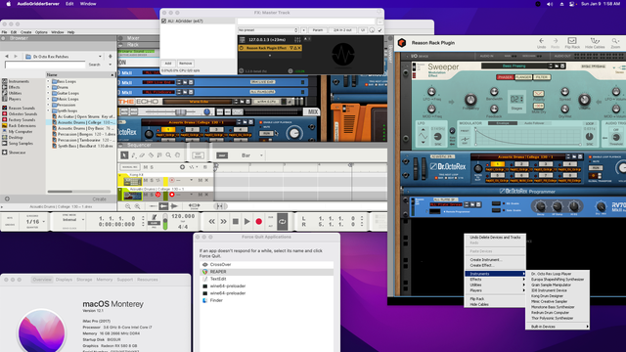The image size is (626, 352).
Task: Click Undo in Reason Rack Plugin
Action: [x=541, y=43]
